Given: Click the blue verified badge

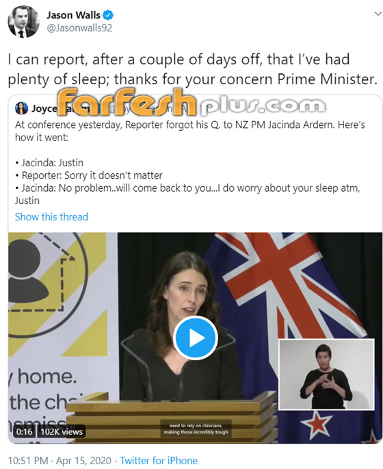Looking at the screenshot, I should [x=108, y=14].
